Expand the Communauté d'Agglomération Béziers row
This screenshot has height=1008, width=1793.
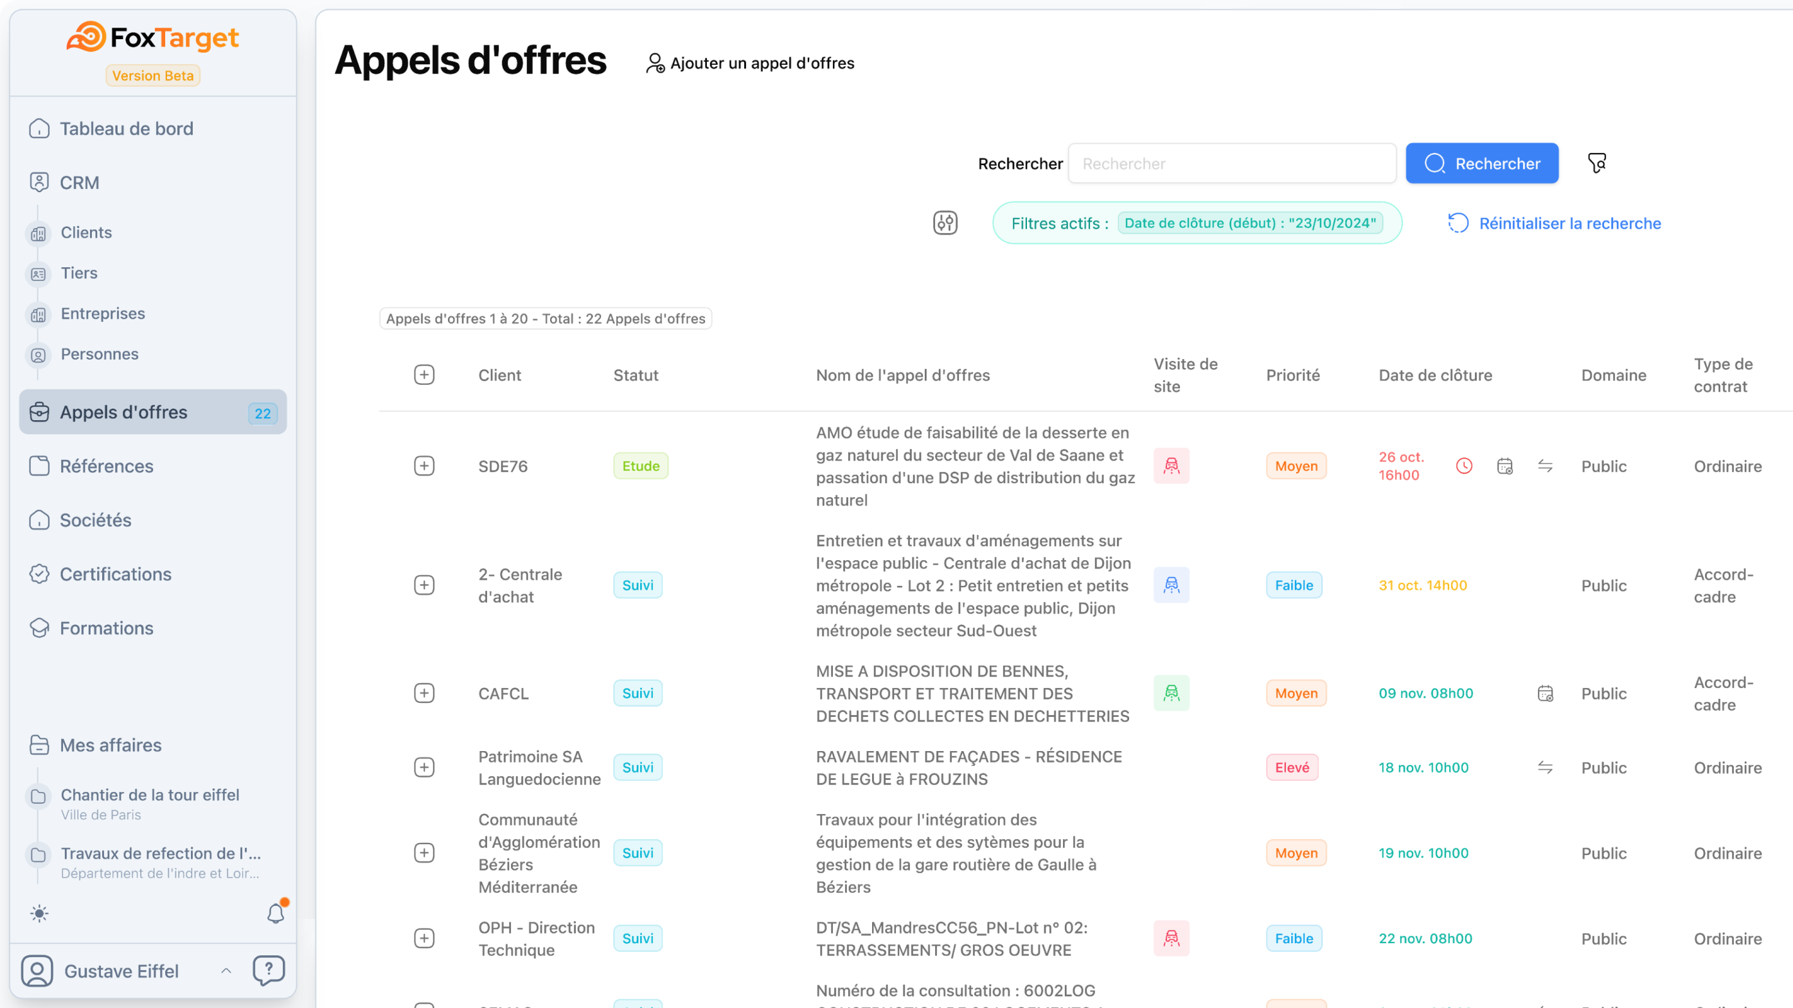(424, 852)
